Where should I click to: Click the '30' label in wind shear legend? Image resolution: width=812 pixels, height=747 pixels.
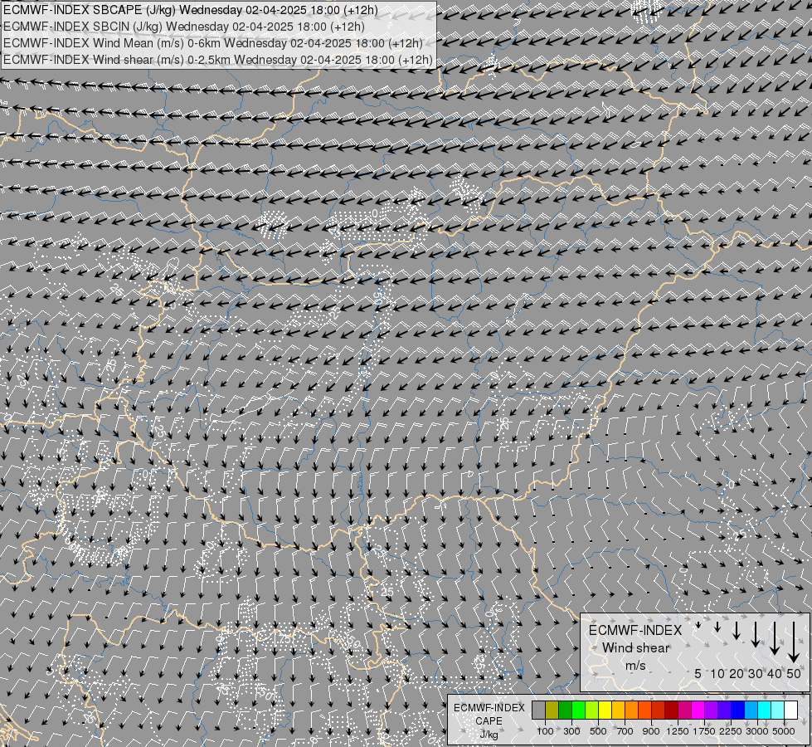point(756,673)
